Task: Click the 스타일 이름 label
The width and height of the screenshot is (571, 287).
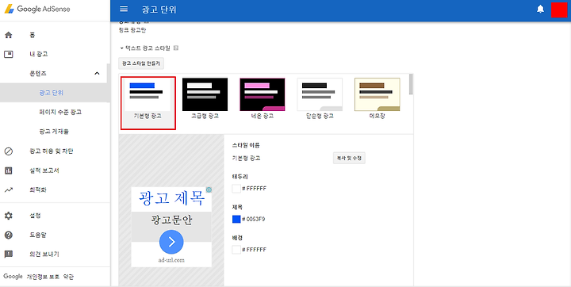Action: [246, 145]
